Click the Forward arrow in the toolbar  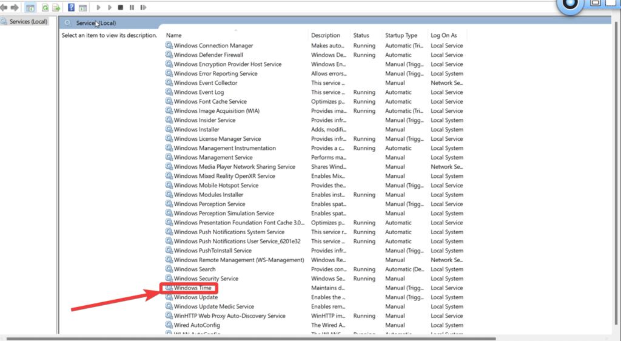[15, 7]
